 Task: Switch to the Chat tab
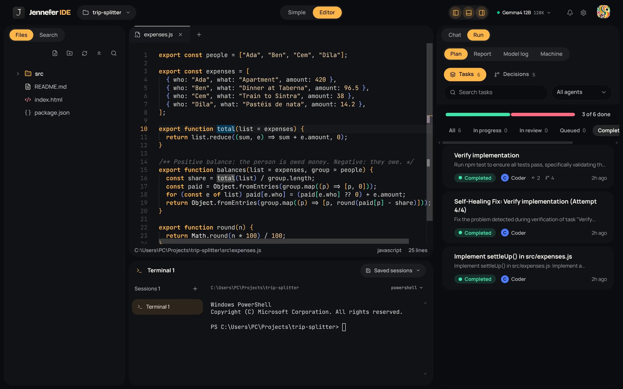click(x=455, y=35)
